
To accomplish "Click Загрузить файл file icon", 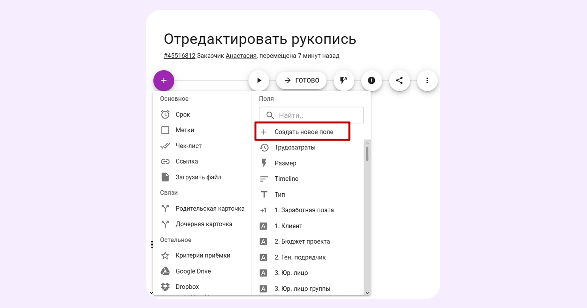I will 165,177.
